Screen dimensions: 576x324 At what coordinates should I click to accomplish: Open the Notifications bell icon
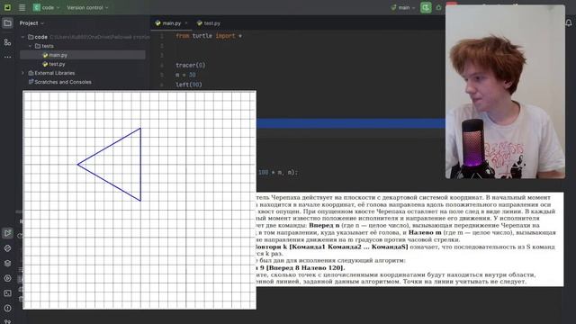(x=569, y=23)
